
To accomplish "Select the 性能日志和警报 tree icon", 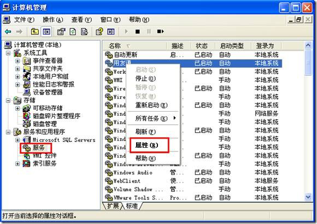I will (x=27, y=84).
